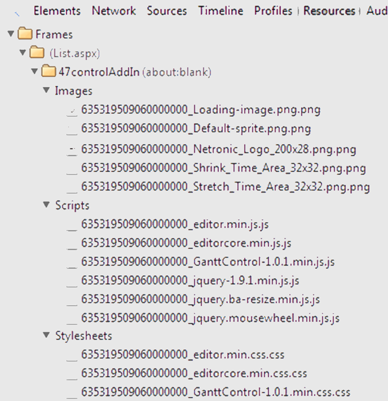Collapse the Images group
The image size is (388, 401).
tap(46, 91)
